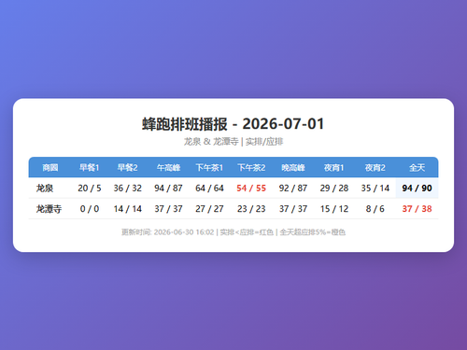This screenshot has height=350, width=467.
Task: Click the 35 / 14 cell for 龙泉
Action: [375, 188]
